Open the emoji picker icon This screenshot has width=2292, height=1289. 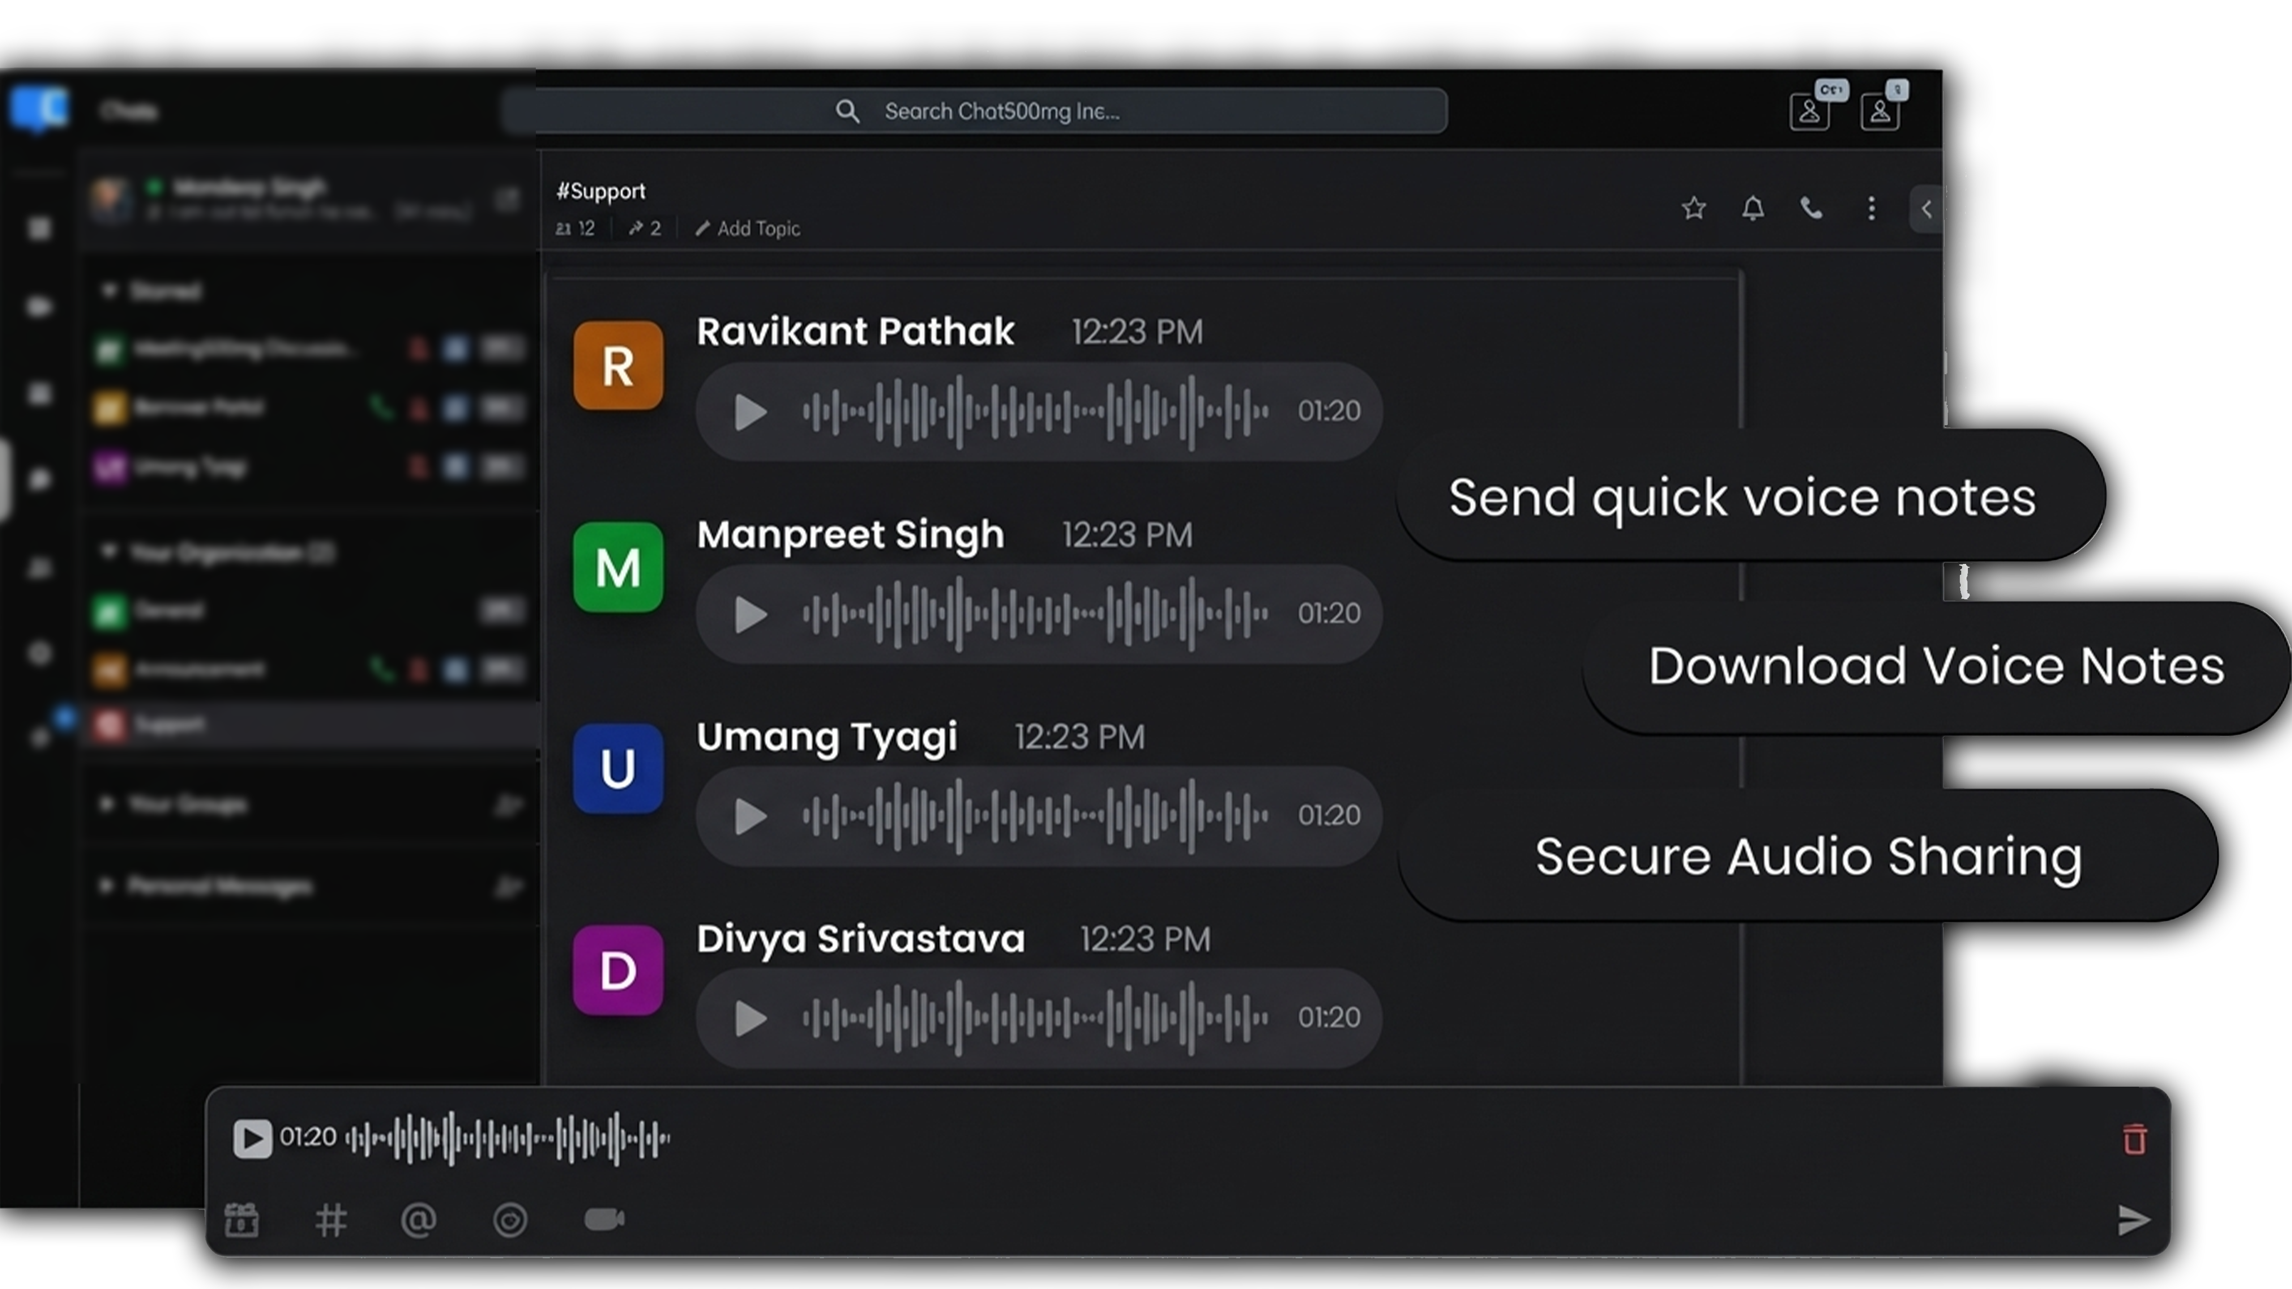(x=510, y=1221)
